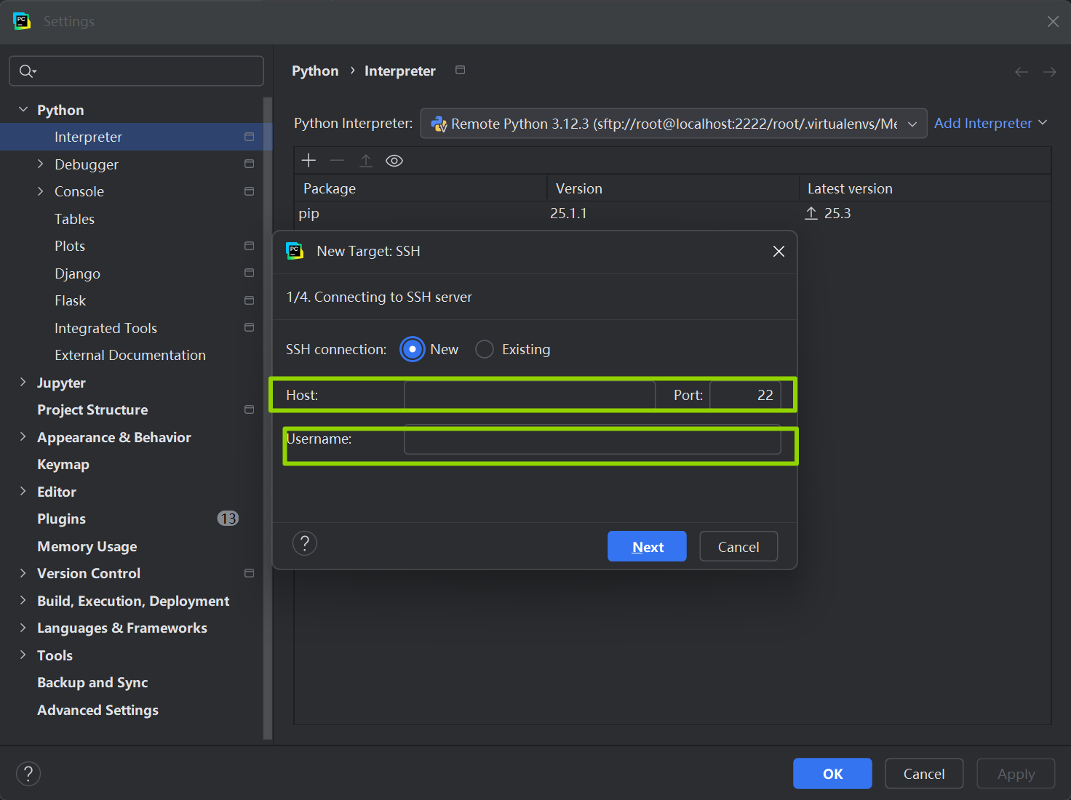Click the search icon in settings search
Viewport: 1071px width, 800px height.
click(x=27, y=71)
